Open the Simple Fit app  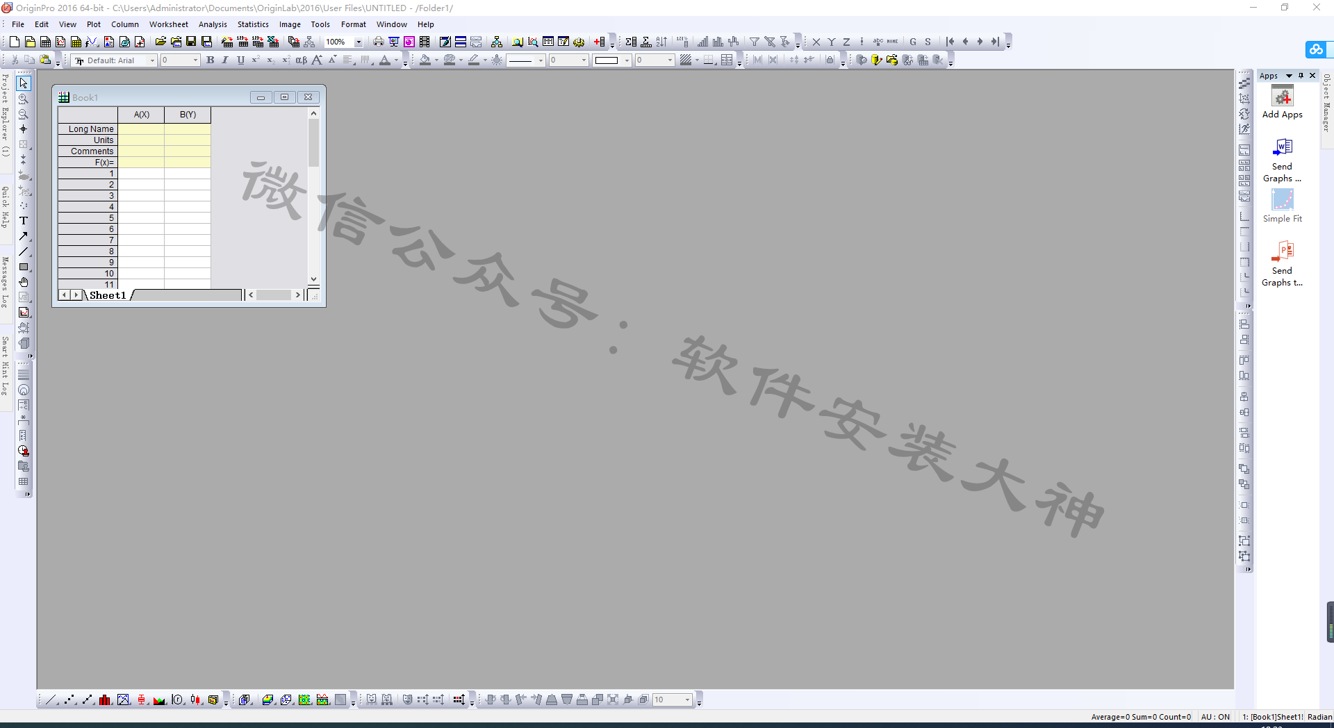[x=1282, y=206]
